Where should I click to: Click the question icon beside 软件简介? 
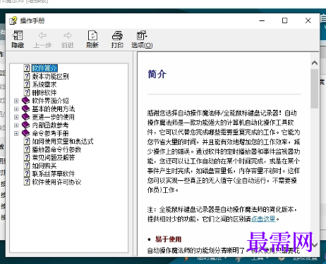click(x=27, y=68)
